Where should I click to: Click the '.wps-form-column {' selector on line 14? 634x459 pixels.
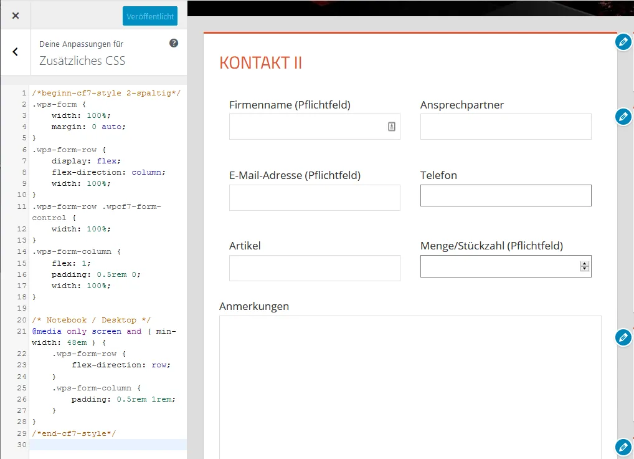(x=77, y=251)
